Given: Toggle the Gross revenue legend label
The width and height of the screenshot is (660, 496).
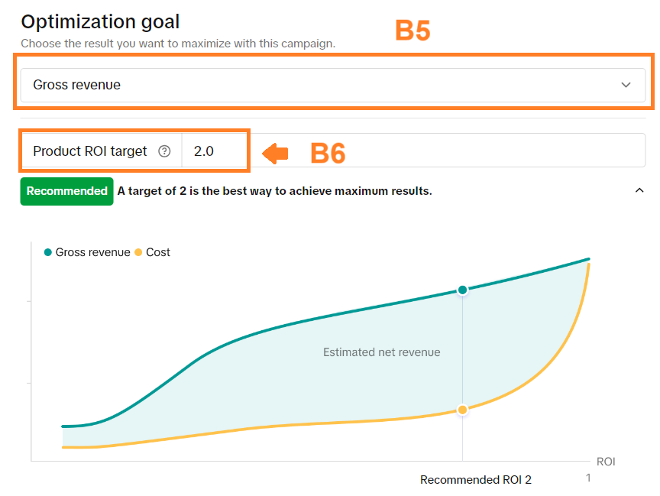Looking at the screenshot, I should pyautogui.click(x=92, y=252).
